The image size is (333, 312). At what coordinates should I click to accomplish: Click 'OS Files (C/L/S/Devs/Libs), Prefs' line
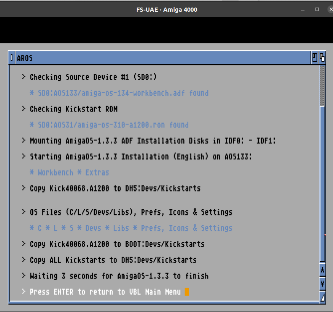(127, 212)
